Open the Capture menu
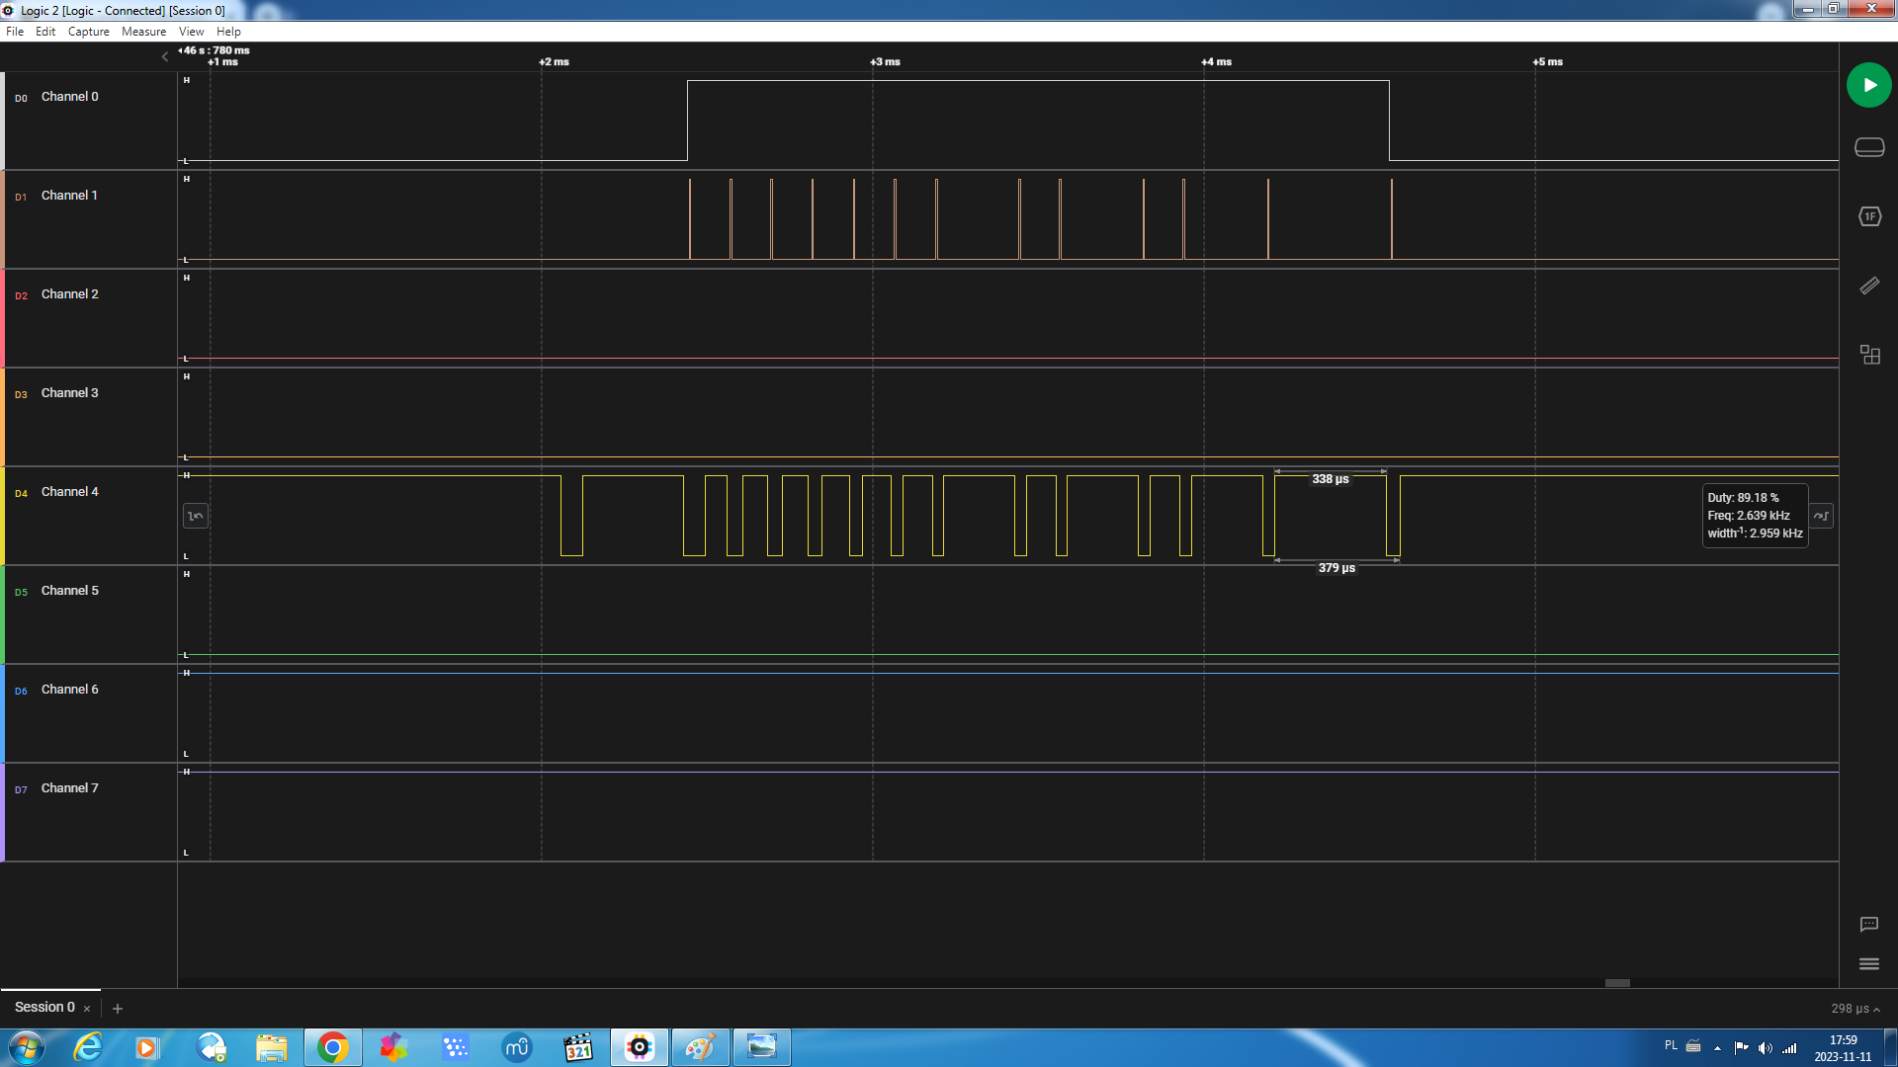Image resolution: width=1898 pixels, height=1067 pixels. (89, 32)
